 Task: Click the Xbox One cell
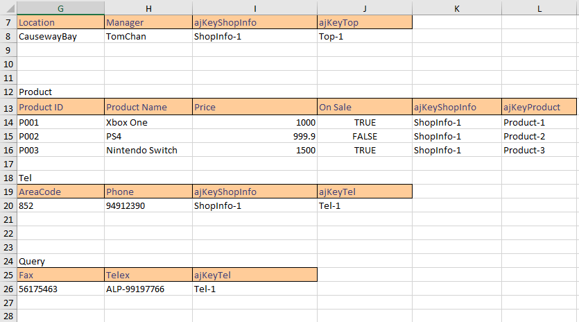(148, 123)
